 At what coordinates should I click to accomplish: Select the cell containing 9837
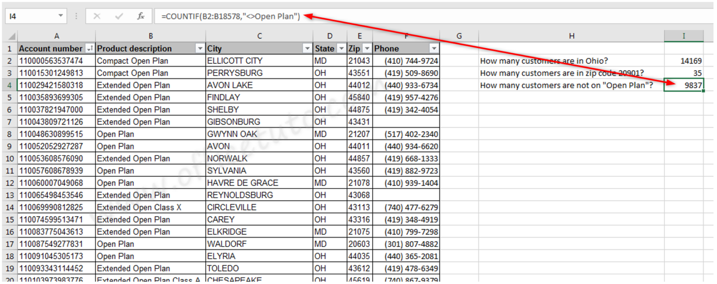click(683, 85)
